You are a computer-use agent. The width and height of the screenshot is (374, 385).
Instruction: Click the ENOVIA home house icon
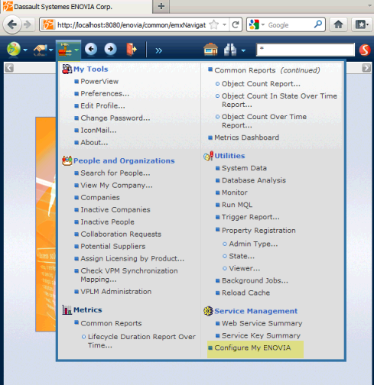210,50
